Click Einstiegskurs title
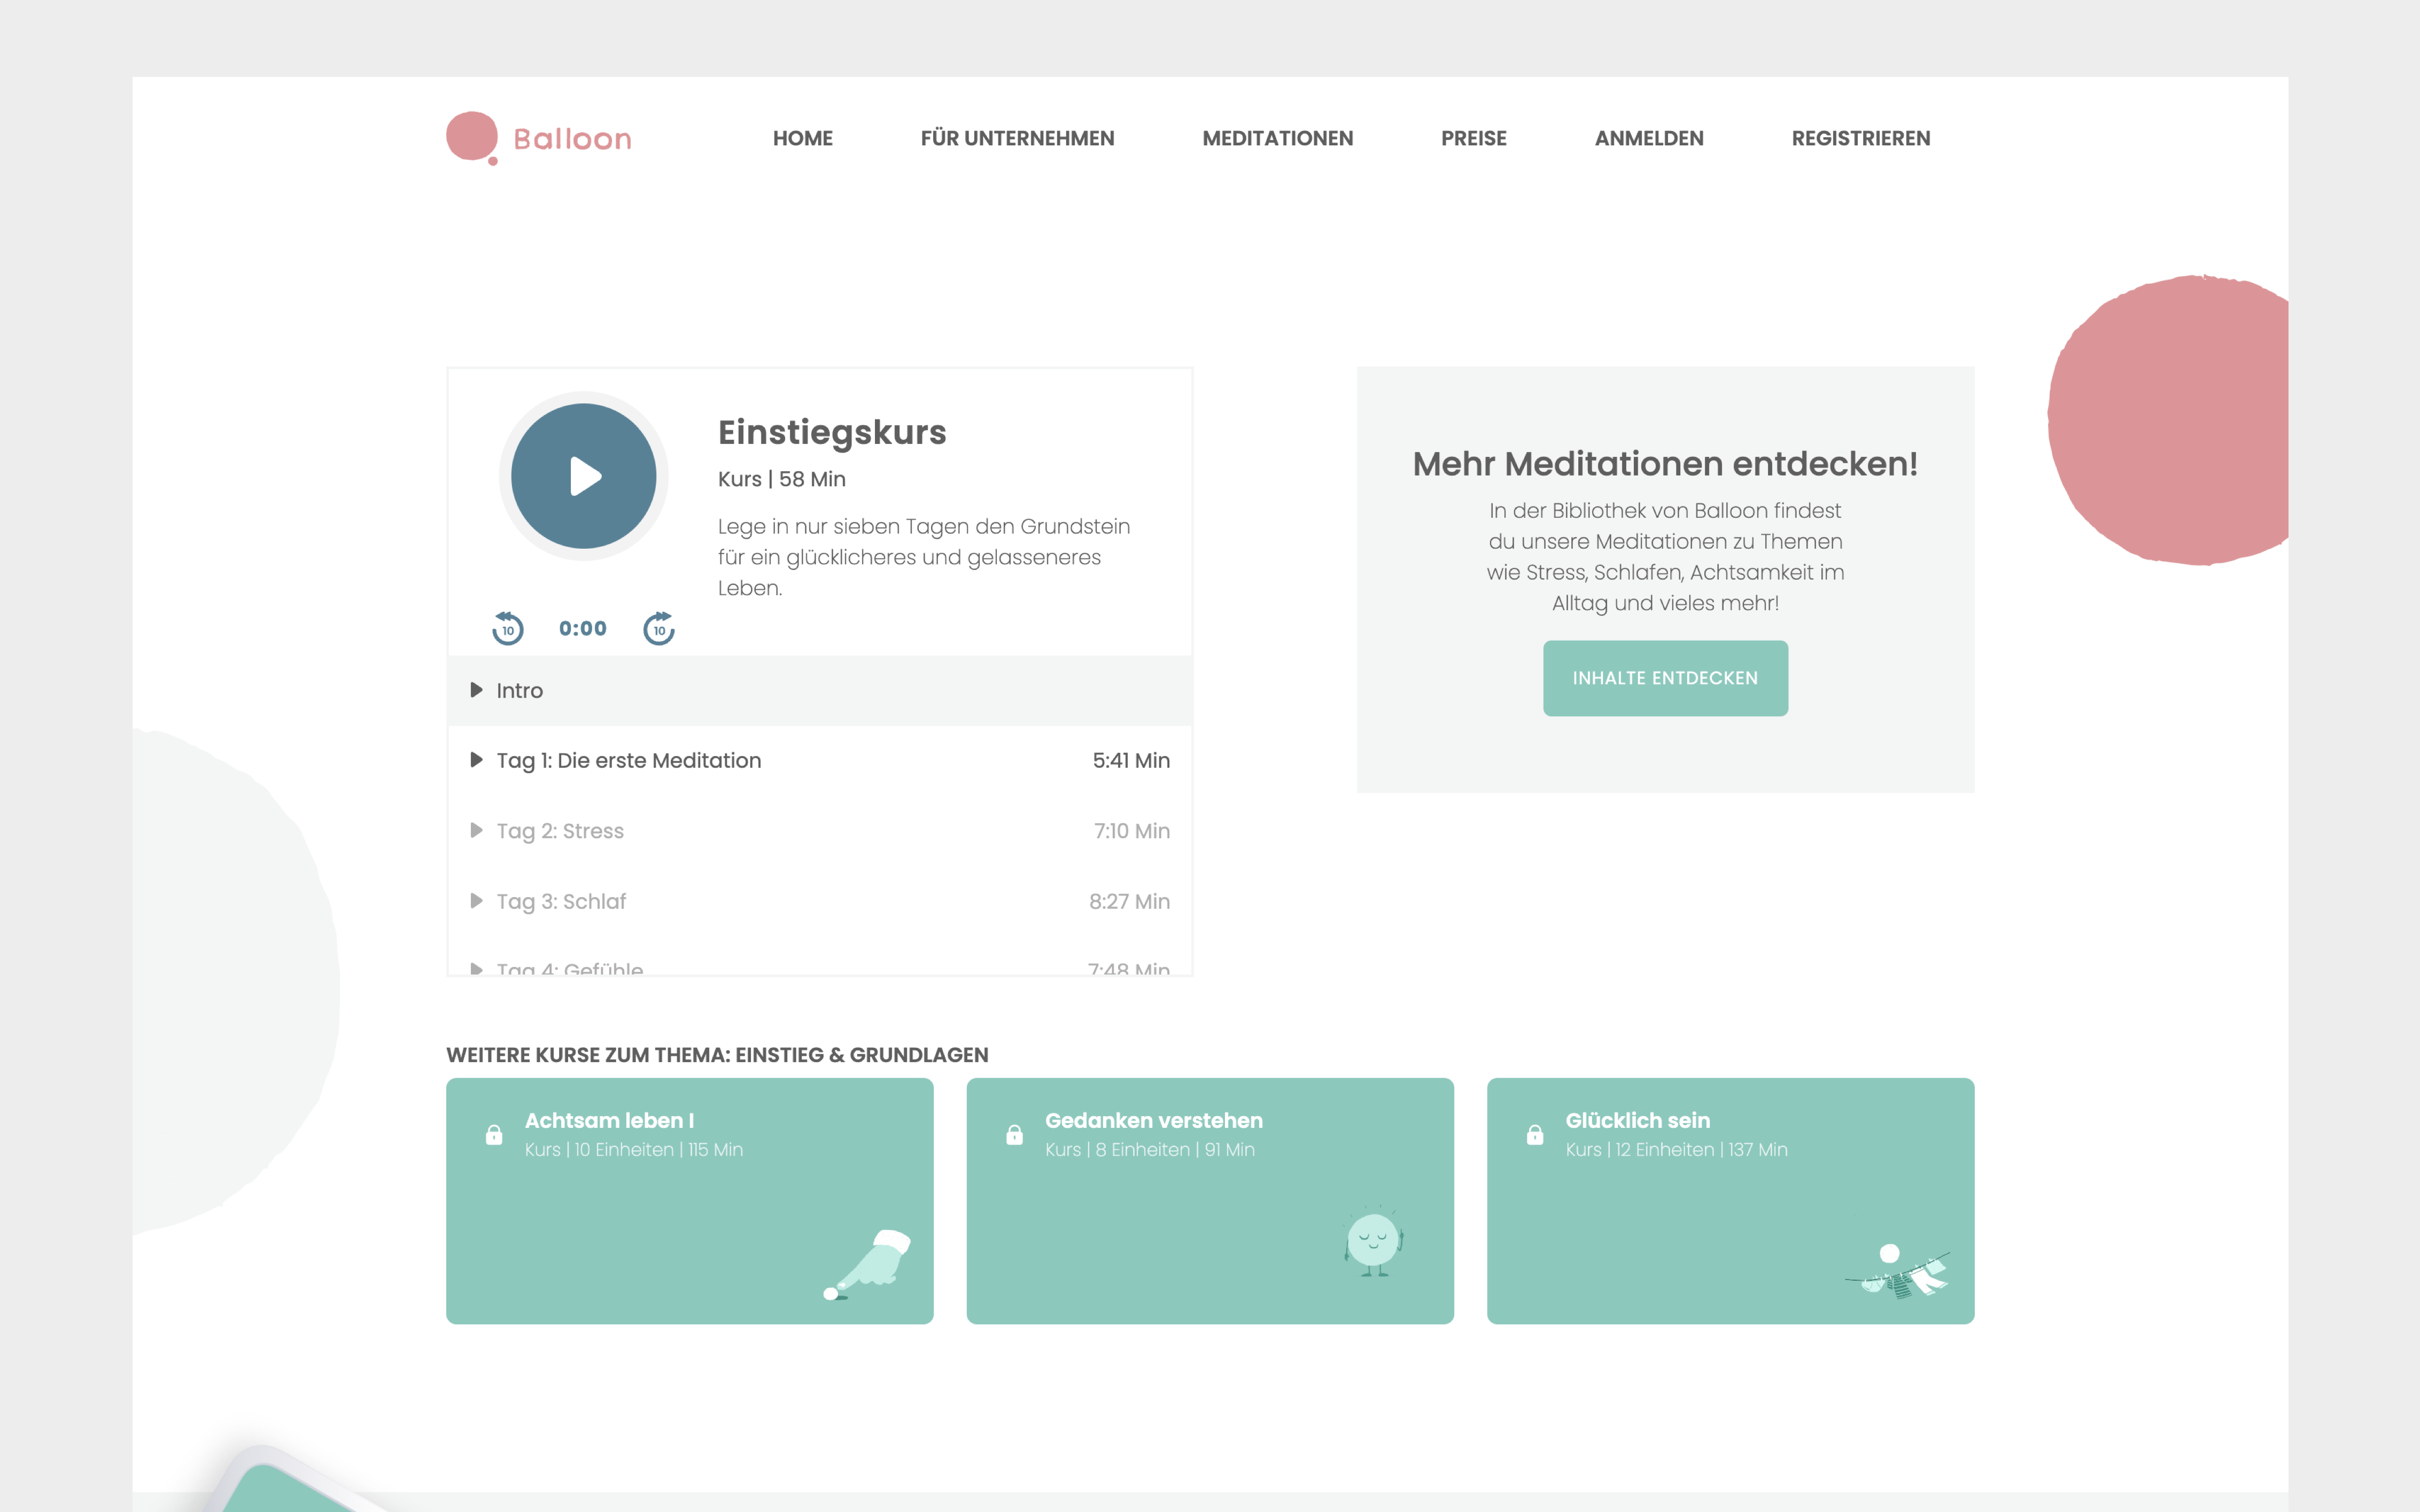The image size is (2420, 1512). coord(832,432)
